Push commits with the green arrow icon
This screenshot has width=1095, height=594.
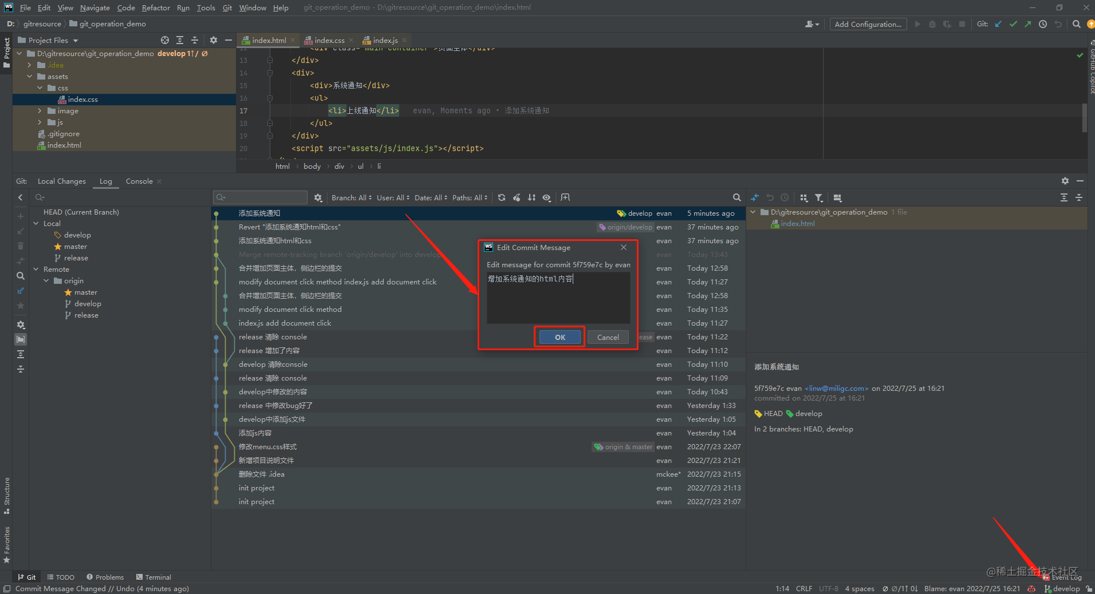tap(1028, 24)
